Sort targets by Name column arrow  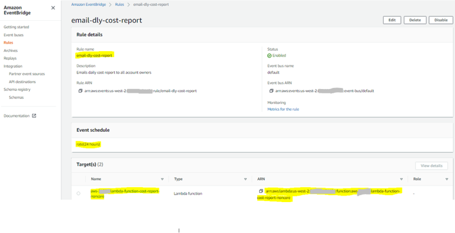point(162,179)
